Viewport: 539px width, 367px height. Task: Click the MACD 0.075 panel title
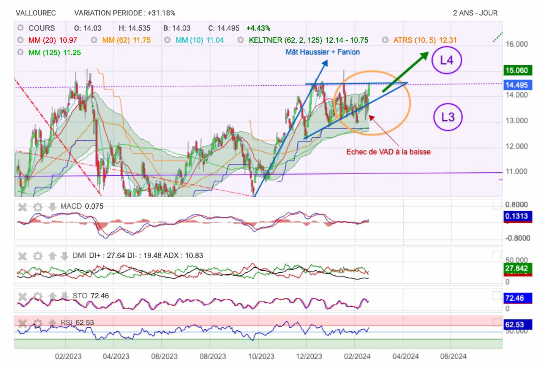click(82, 206)
